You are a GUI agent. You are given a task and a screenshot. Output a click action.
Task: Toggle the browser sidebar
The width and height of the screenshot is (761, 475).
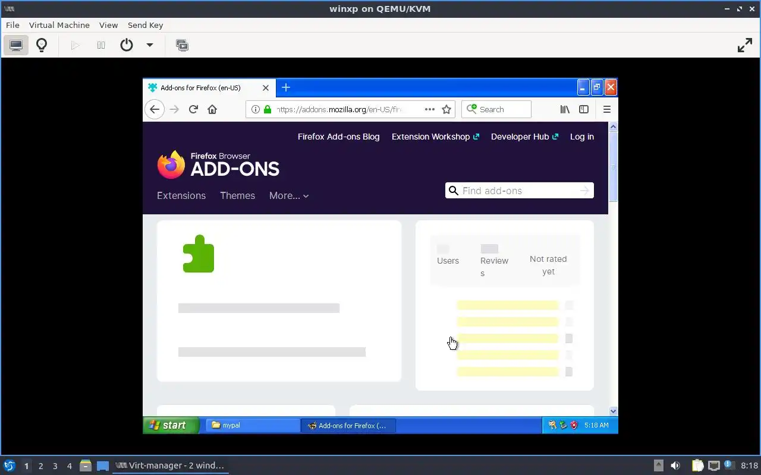click(584, 109)
